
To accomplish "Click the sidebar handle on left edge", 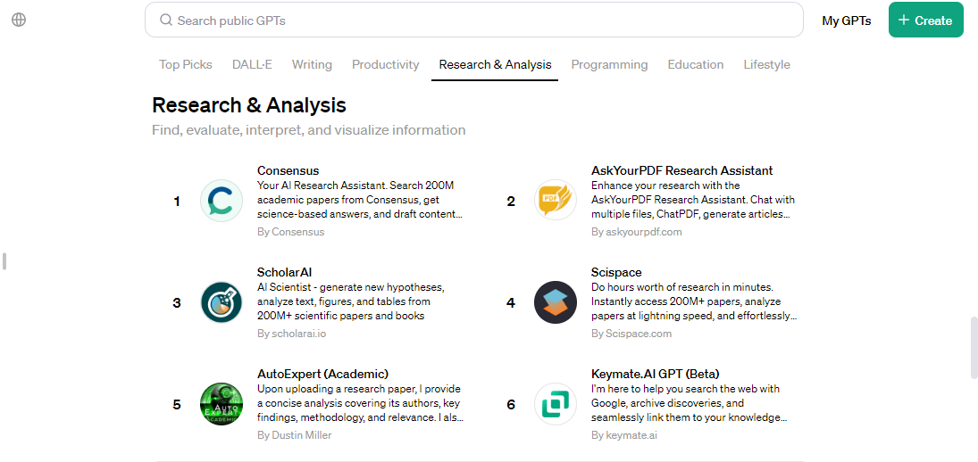I will (x=4, y=261).
